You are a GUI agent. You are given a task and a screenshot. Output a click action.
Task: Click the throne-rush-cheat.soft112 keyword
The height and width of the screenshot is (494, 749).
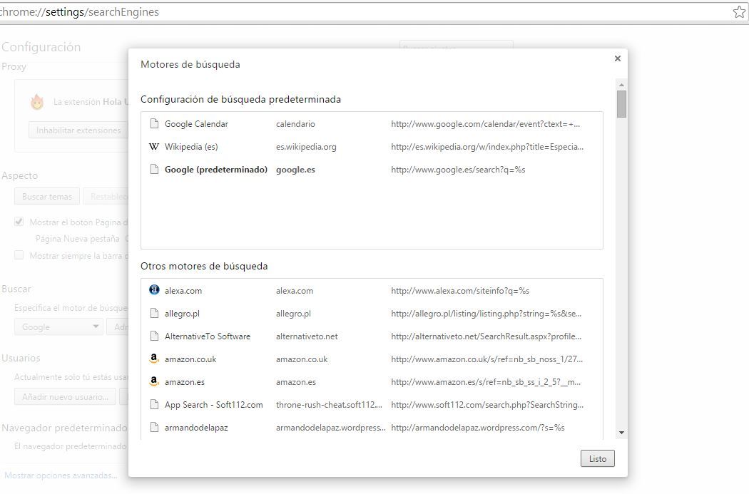329,405
